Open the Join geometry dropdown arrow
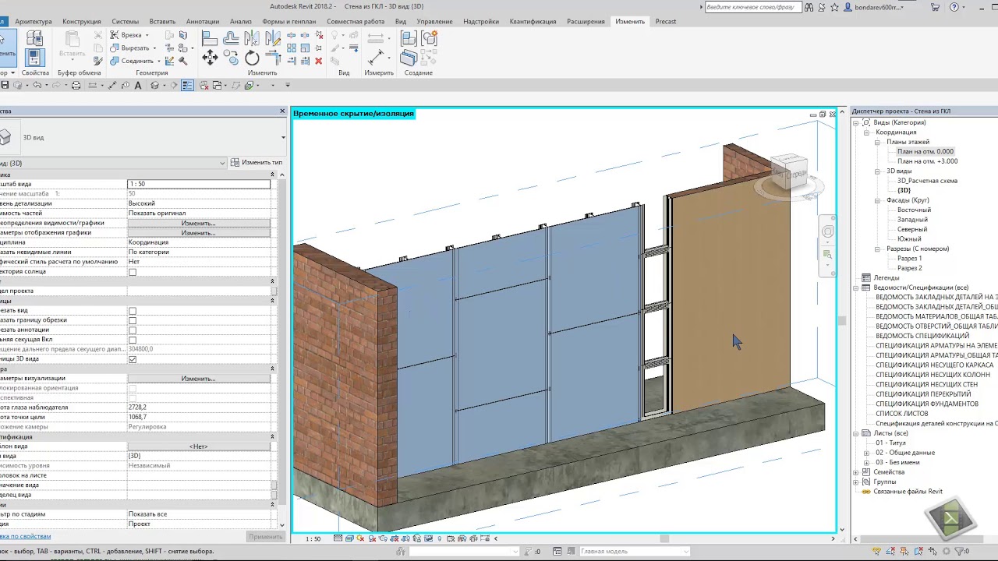Viewport: 998px width, 561px height. (x=159, y=61)
